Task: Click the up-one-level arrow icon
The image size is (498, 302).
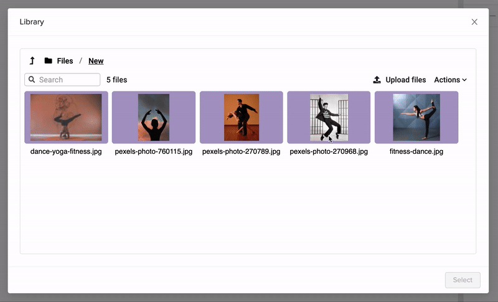Action: 32,61
